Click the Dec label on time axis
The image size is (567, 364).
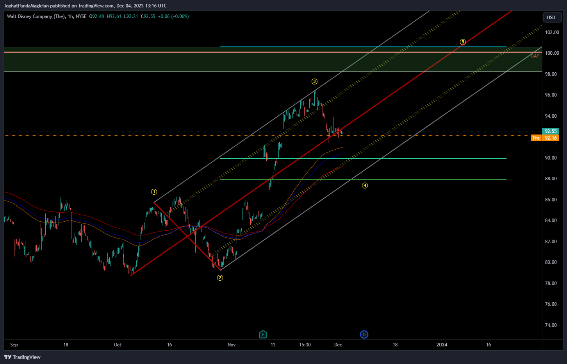coord(338,345)
